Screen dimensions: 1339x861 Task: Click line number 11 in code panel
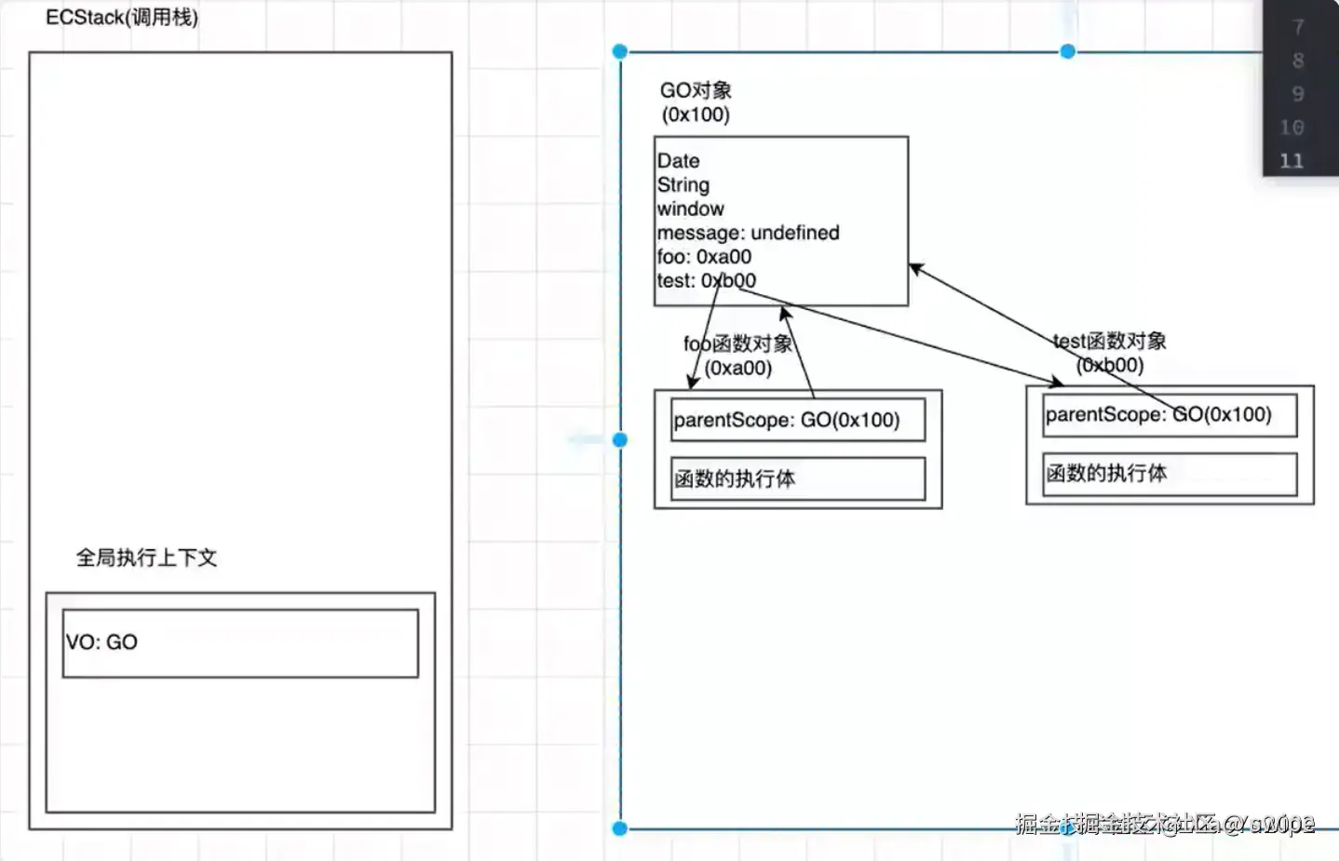[1292, 161]
